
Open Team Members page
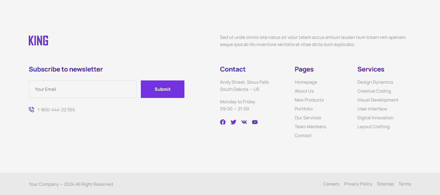pos(310,126)
